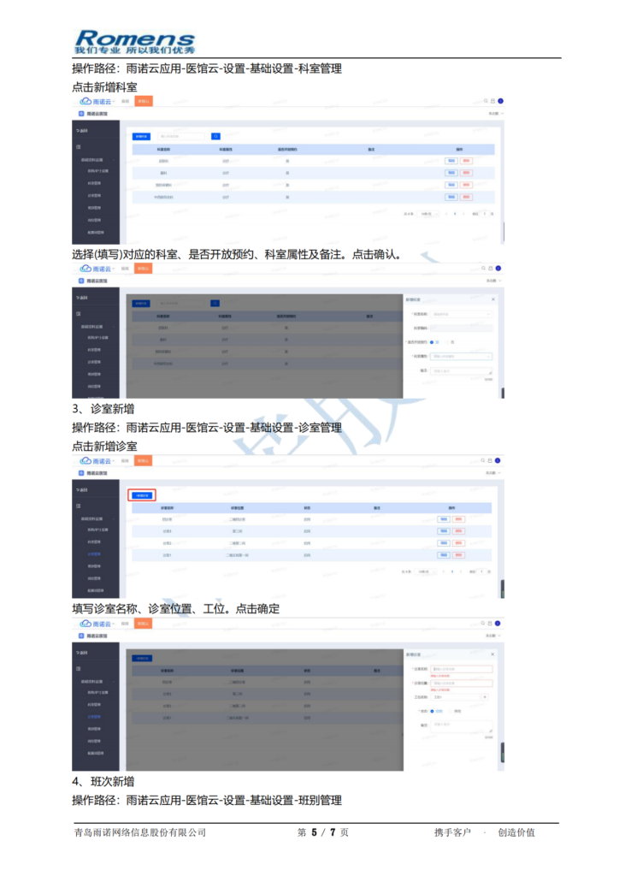Click blue magnifier button beside department search field
Viewport: 619px width, 876px height.
215,136
